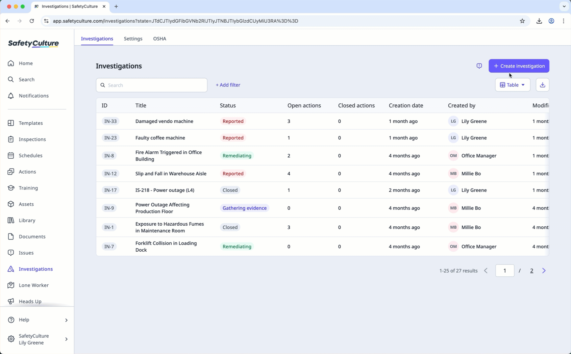The image size is (571, 354).
Task: Open Assets section in sidebar
Action: [26, 204]
